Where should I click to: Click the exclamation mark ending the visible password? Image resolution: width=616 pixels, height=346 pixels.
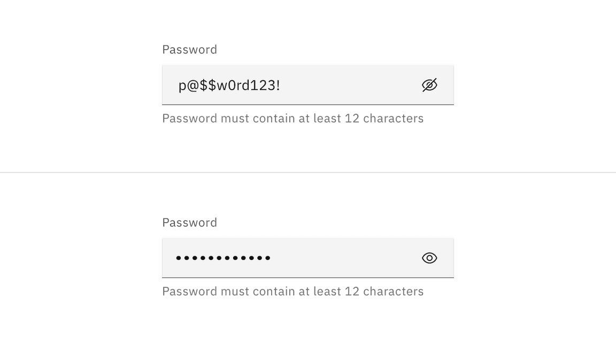pos(278,85)
